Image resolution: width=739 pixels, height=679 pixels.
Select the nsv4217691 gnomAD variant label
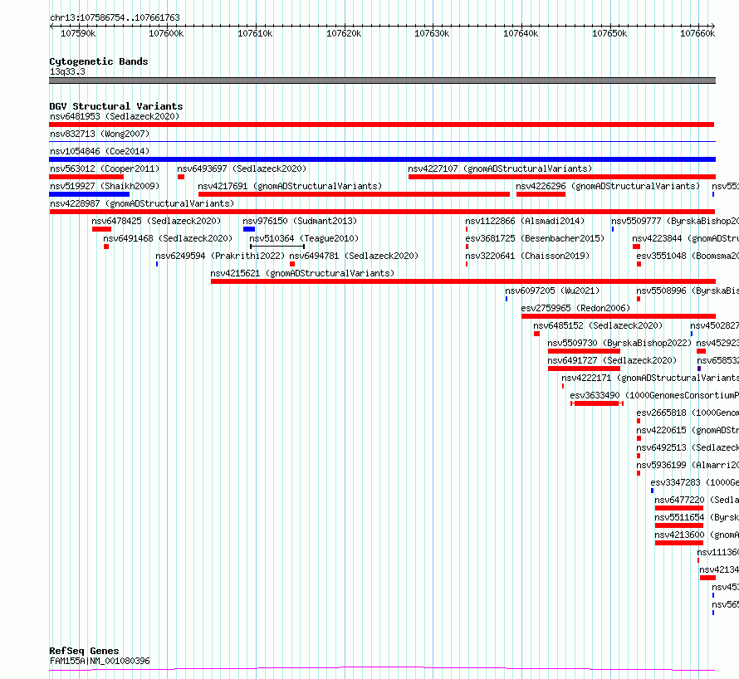[290, 186]
